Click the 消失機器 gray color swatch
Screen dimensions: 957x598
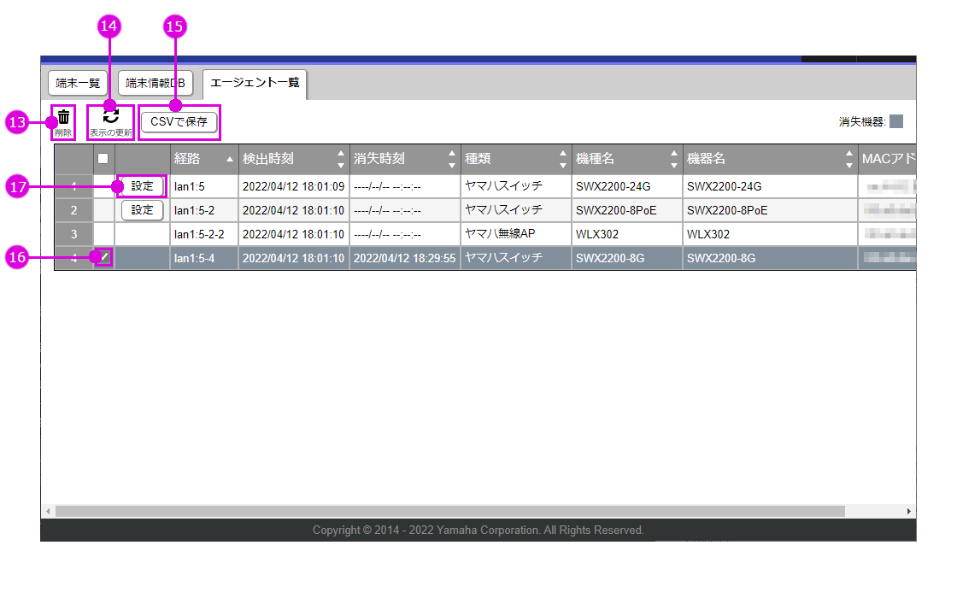tap(896, 121)
